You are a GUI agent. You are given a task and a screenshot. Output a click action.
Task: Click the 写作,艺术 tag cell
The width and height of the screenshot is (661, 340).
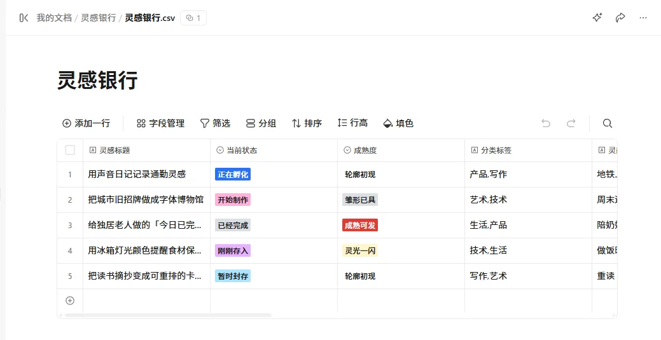pyautogui.click(x=529, y=276)
